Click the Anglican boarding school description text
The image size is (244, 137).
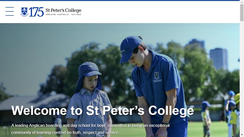90,129
